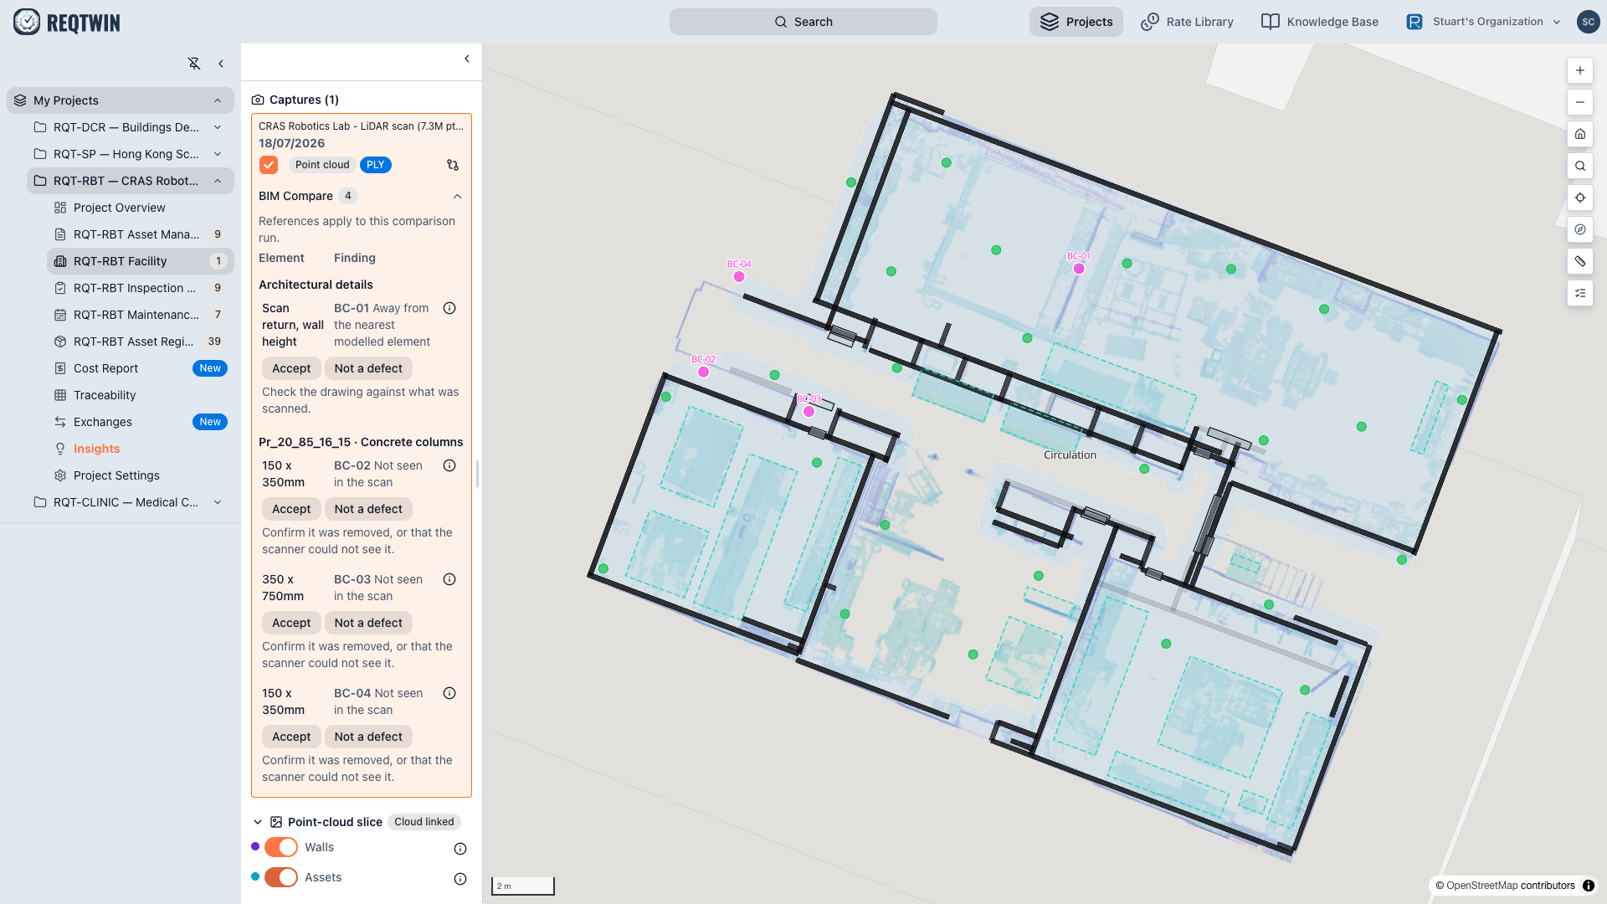Open Project Overview page
1607x904 pixels.
pos(120,208)
